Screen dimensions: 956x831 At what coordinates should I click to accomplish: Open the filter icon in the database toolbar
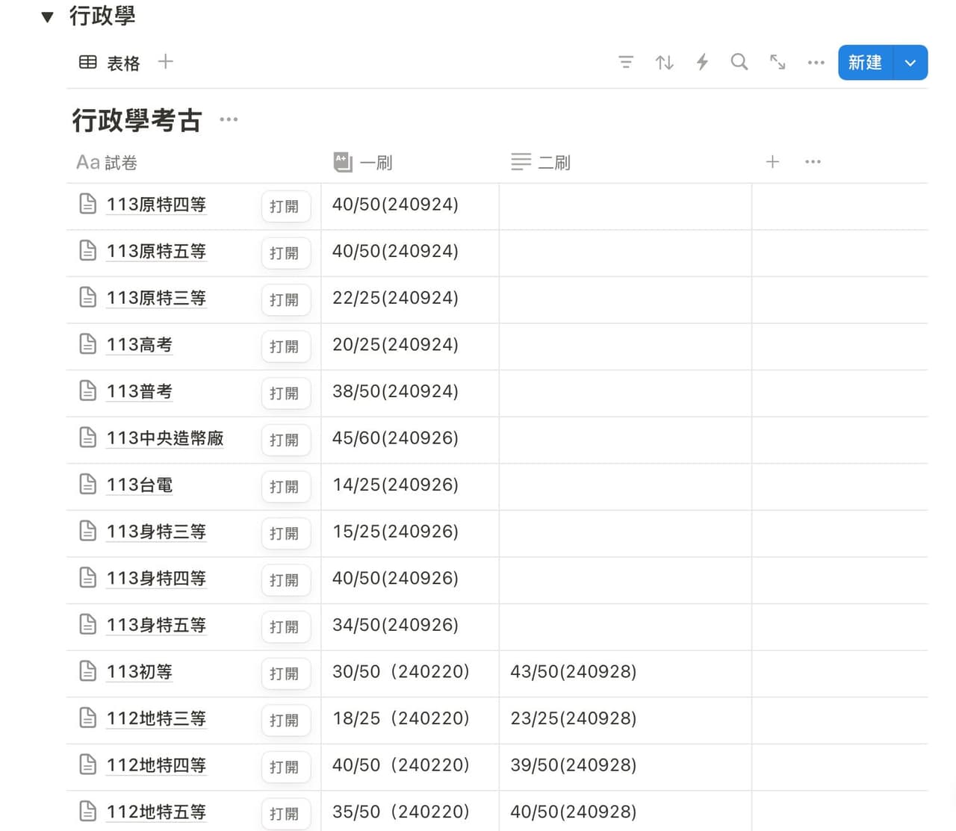pos(626,62)
